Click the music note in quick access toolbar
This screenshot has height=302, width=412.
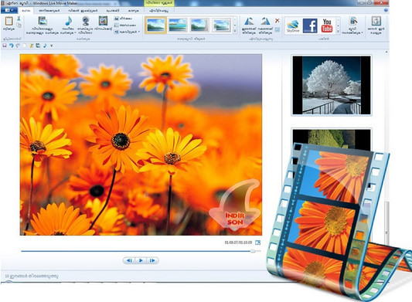pos(45,46)
